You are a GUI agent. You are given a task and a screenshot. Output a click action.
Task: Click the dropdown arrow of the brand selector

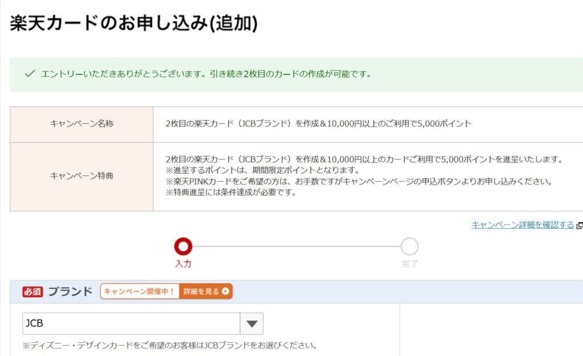click(252, 324)
